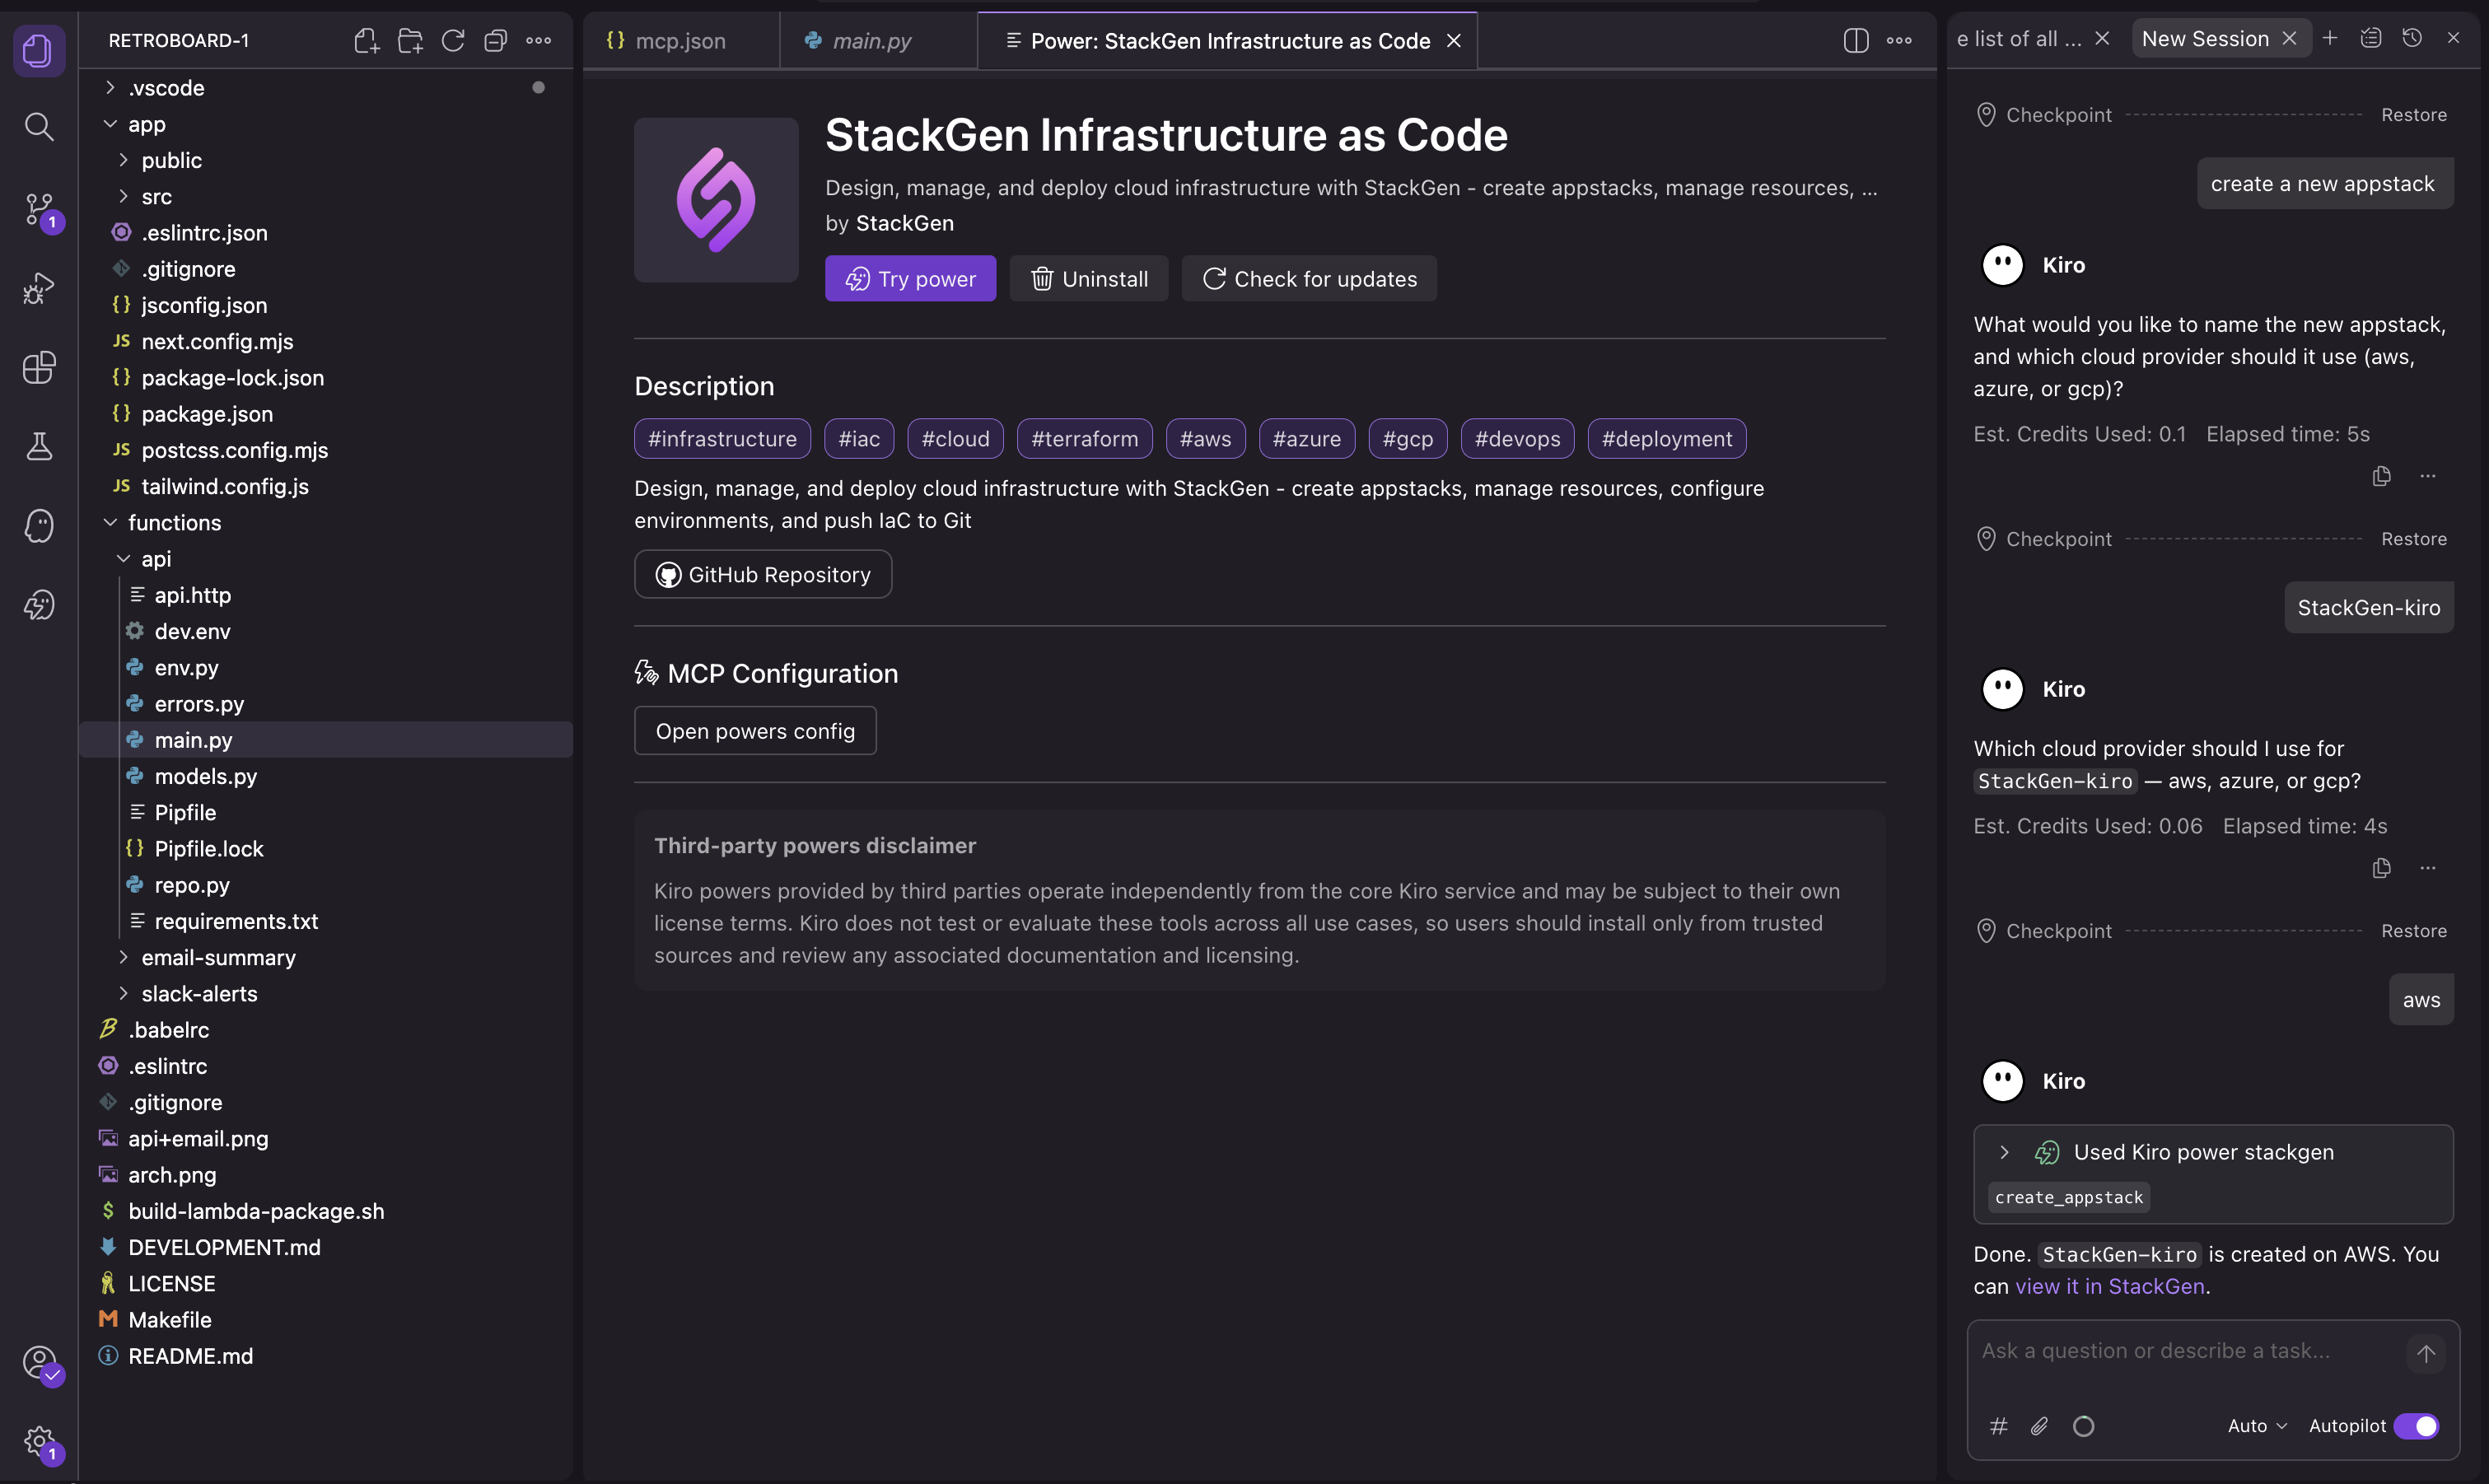
Task: Open the Kiro Powers sidebar icon
Action: (39, 605)
